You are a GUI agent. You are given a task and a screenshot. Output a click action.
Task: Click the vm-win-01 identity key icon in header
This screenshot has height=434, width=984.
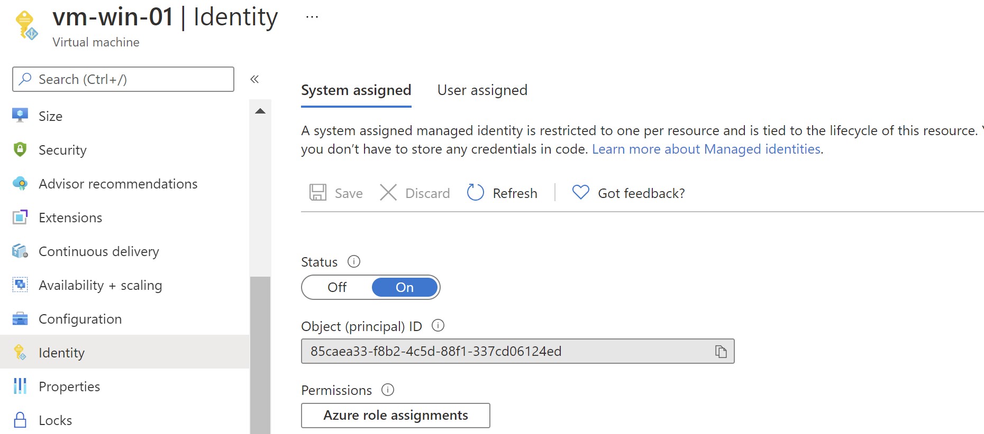click(26, 26)
